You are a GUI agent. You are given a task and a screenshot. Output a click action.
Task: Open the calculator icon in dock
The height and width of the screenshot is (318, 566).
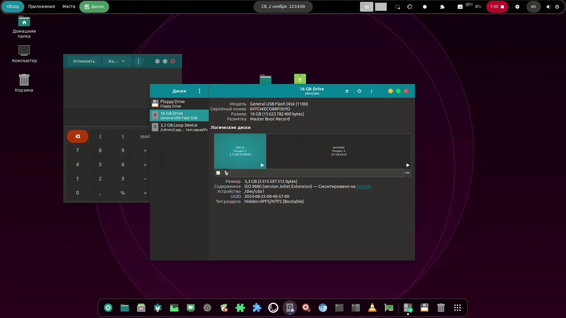[408, 308]
